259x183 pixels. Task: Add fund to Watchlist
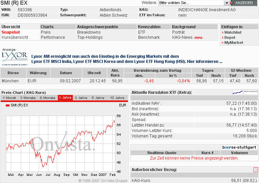click(x=233, y=32)
